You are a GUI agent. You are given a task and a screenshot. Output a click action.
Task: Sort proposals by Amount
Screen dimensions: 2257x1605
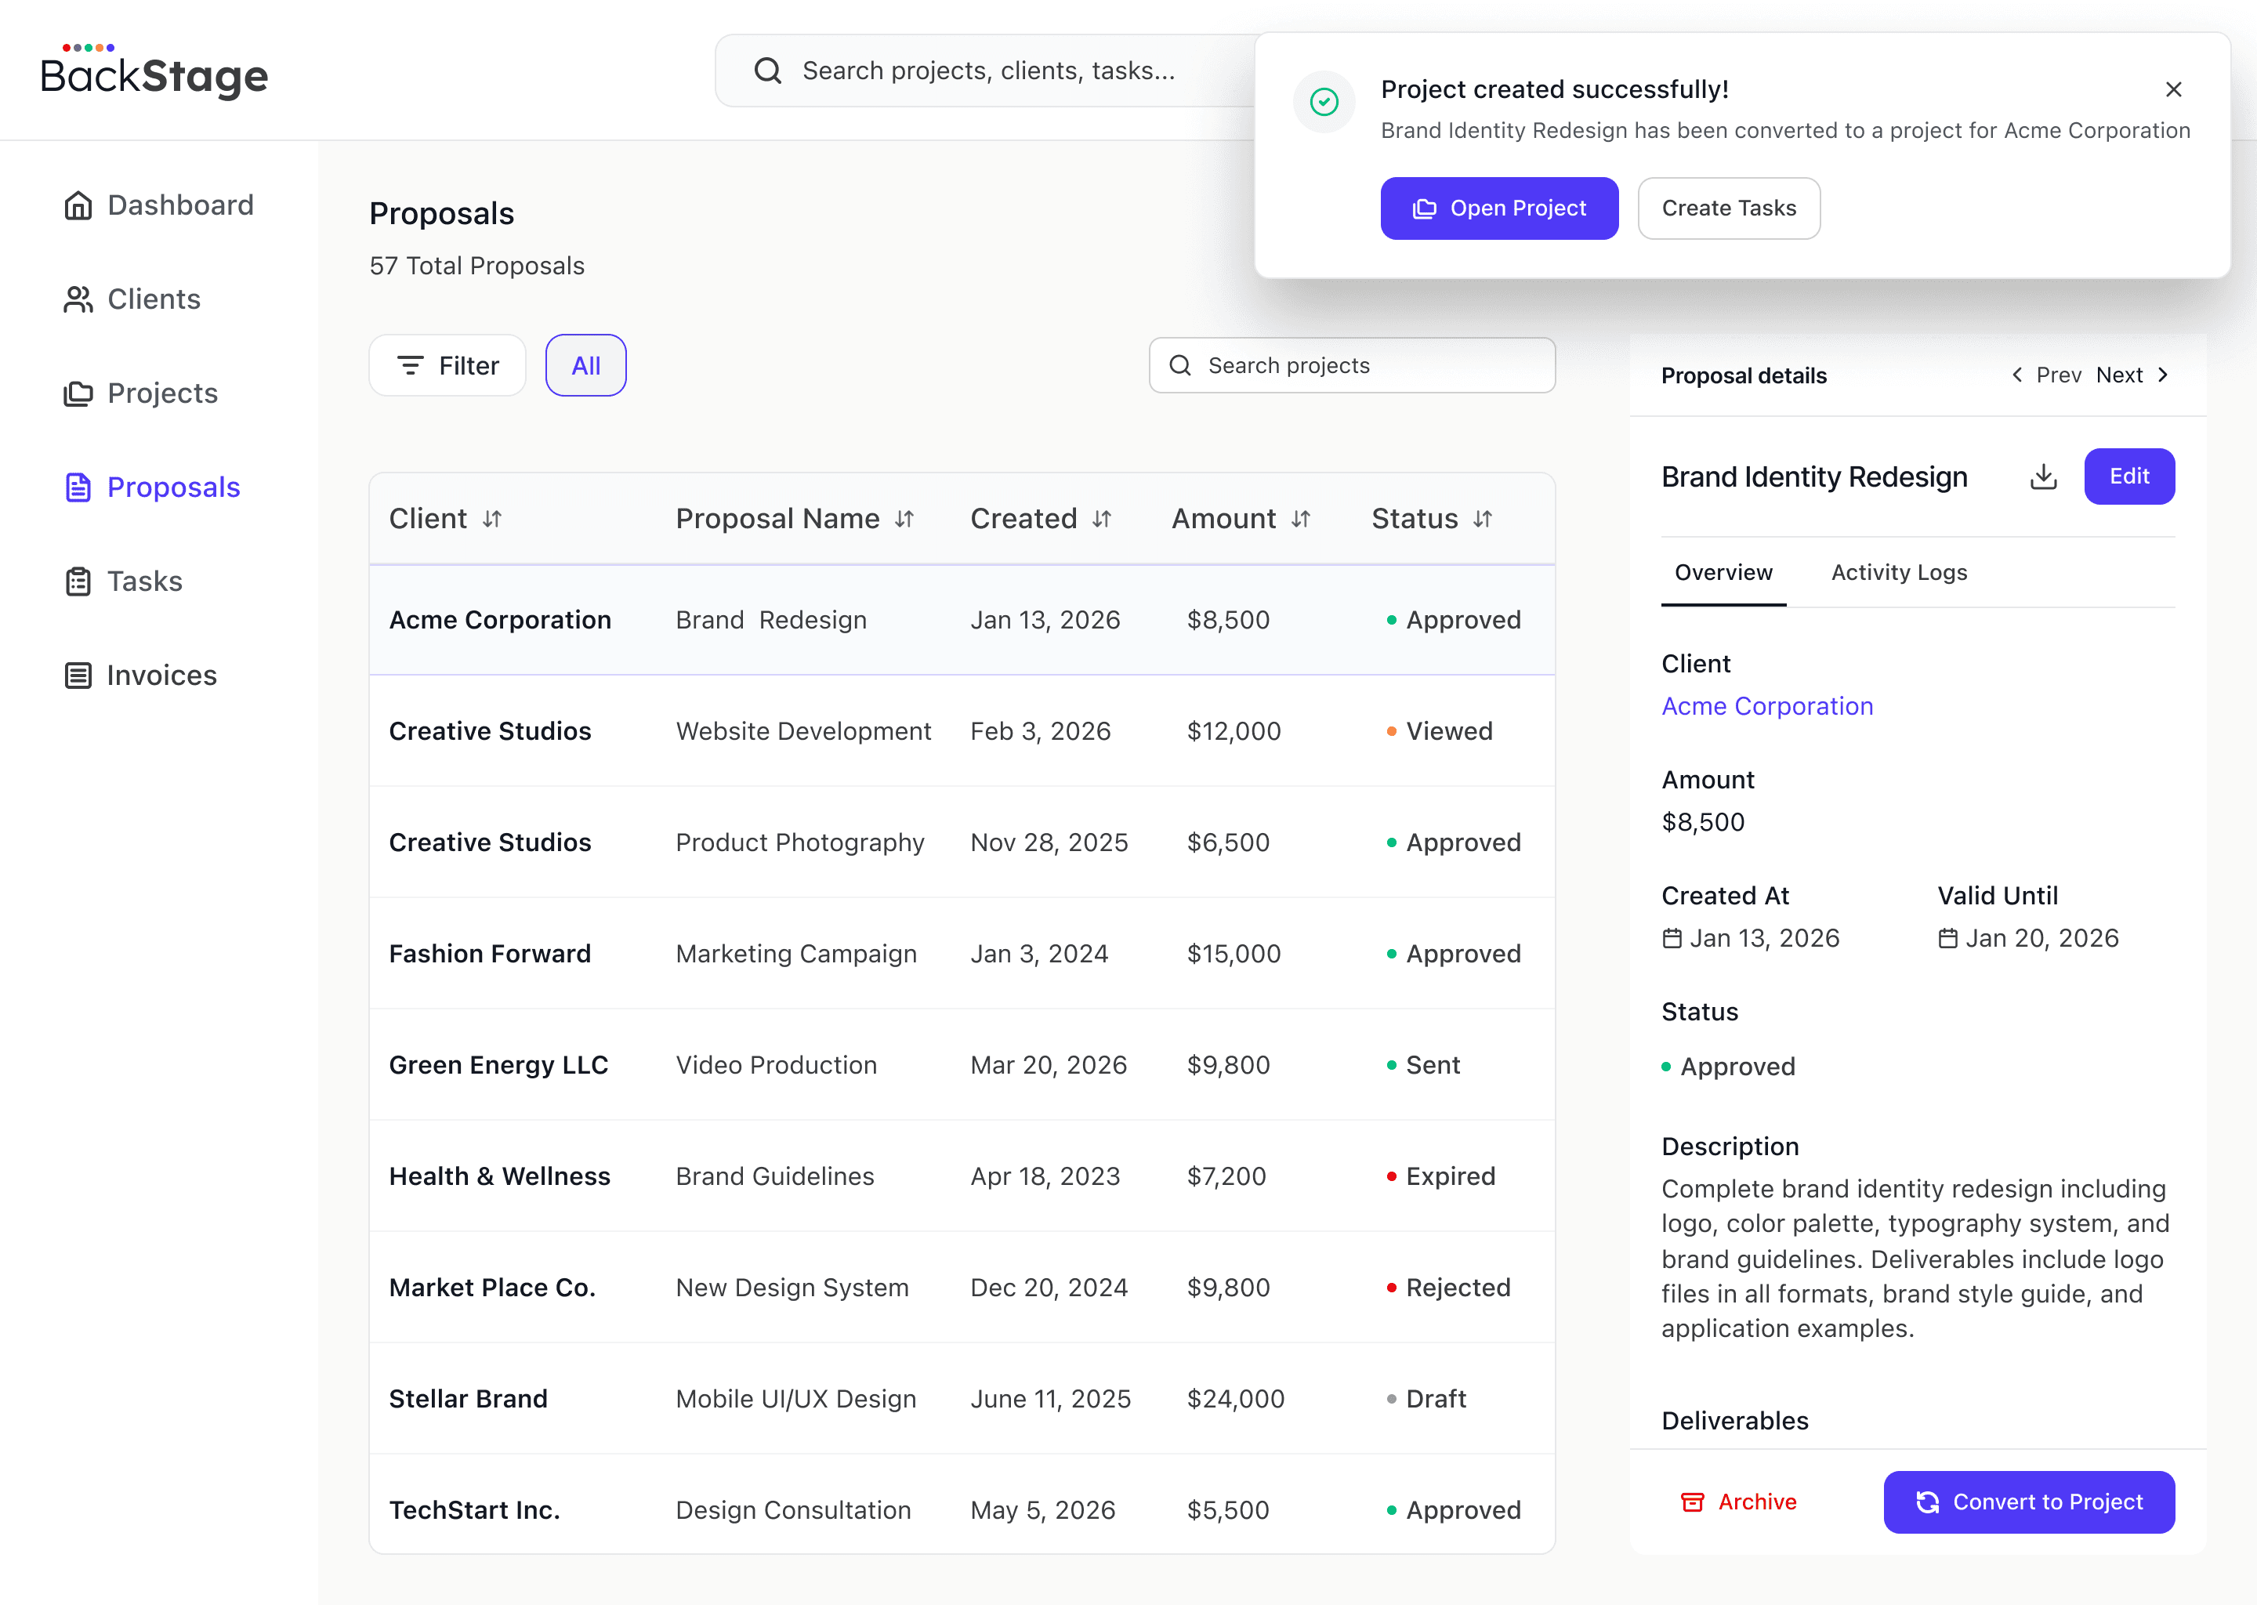(1300, 519)
